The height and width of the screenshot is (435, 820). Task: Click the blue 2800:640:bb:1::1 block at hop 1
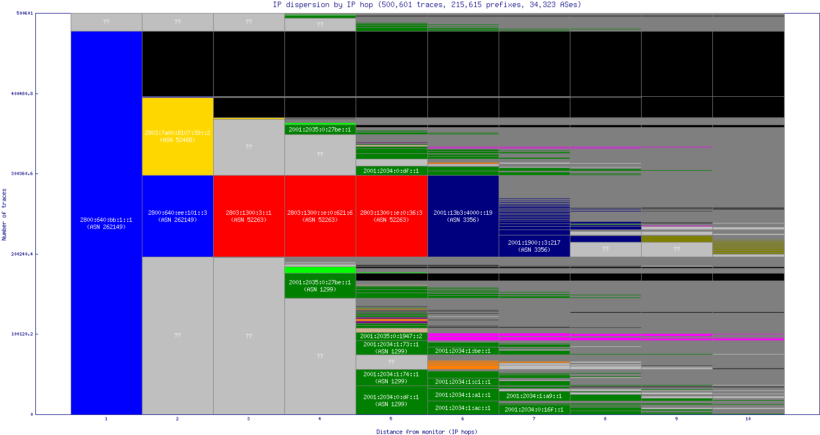[x=107, y=223]
